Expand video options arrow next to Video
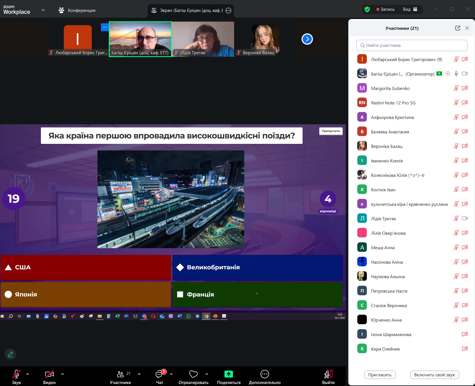 (x=63, y=374)
